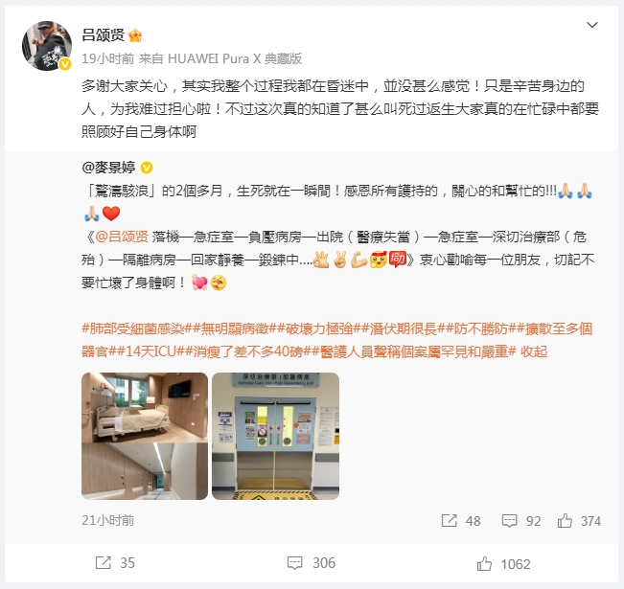The image size is (624, 589).
Task: Click the HUAWEI Pura X 典藏版 source
Action: (235, 58)
